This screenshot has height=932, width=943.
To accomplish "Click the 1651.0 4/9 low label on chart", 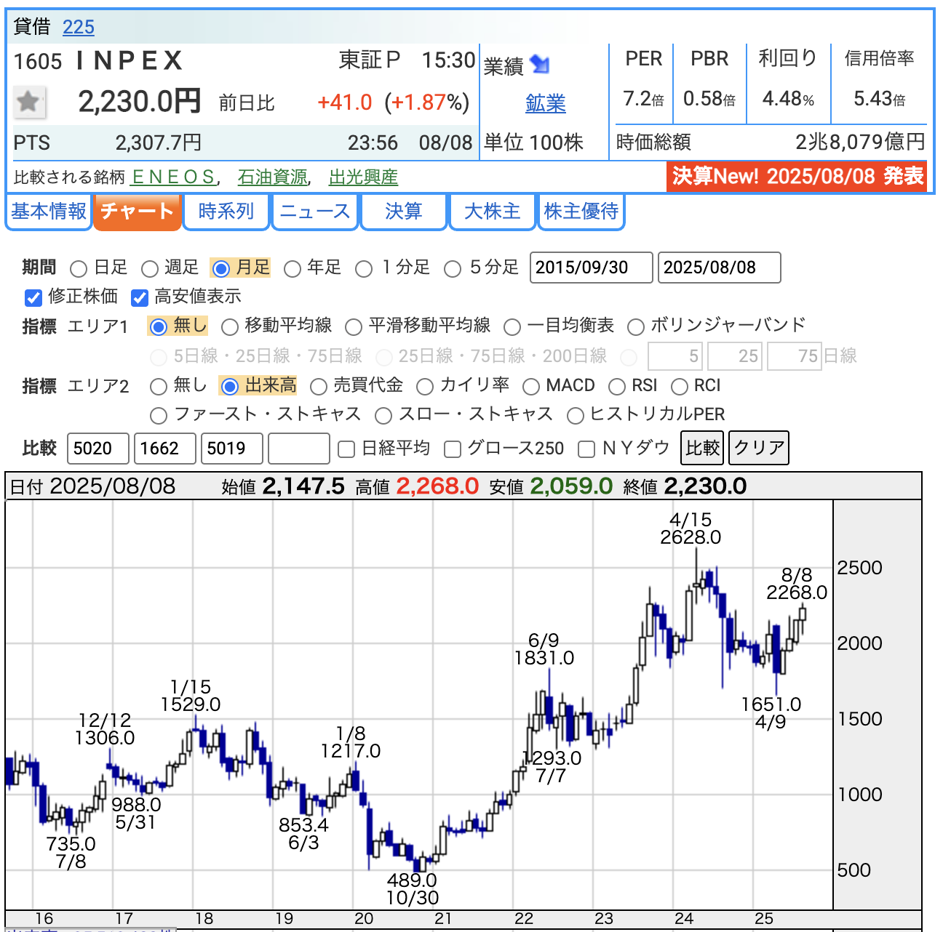I will pos(771,713).
